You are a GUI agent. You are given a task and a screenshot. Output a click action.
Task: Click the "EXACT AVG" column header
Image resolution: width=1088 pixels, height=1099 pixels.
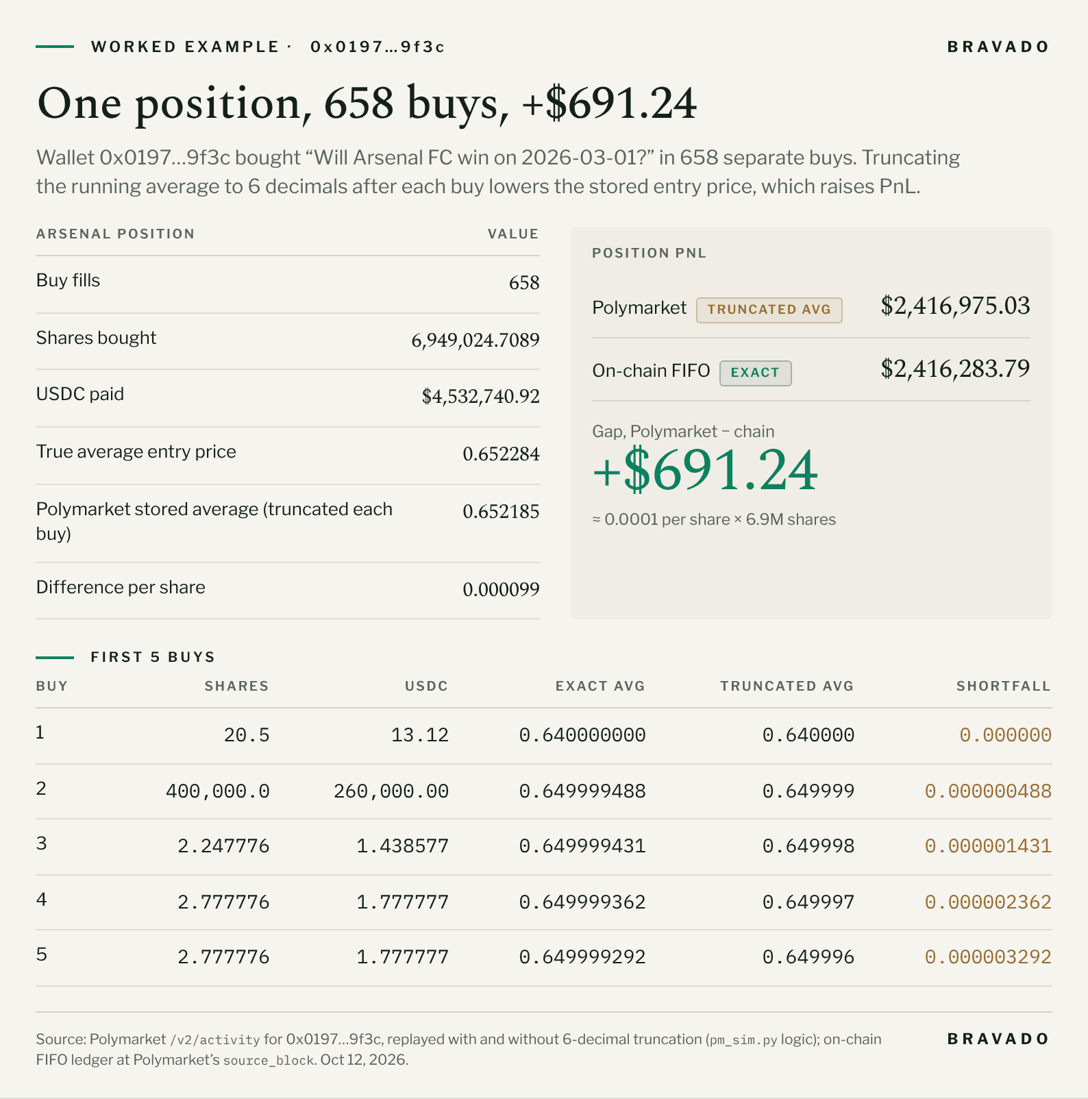tap(600, 686)
